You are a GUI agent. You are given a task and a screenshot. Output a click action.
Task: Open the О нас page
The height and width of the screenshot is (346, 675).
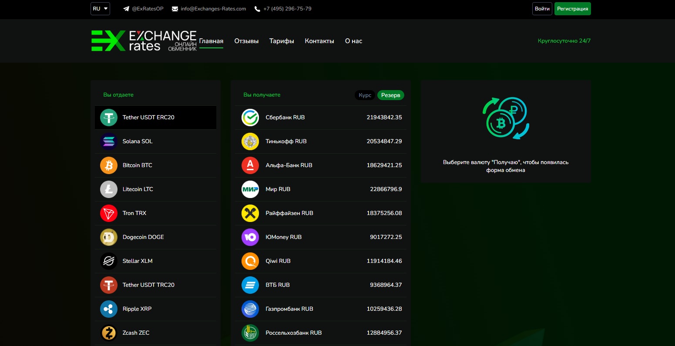353,41
